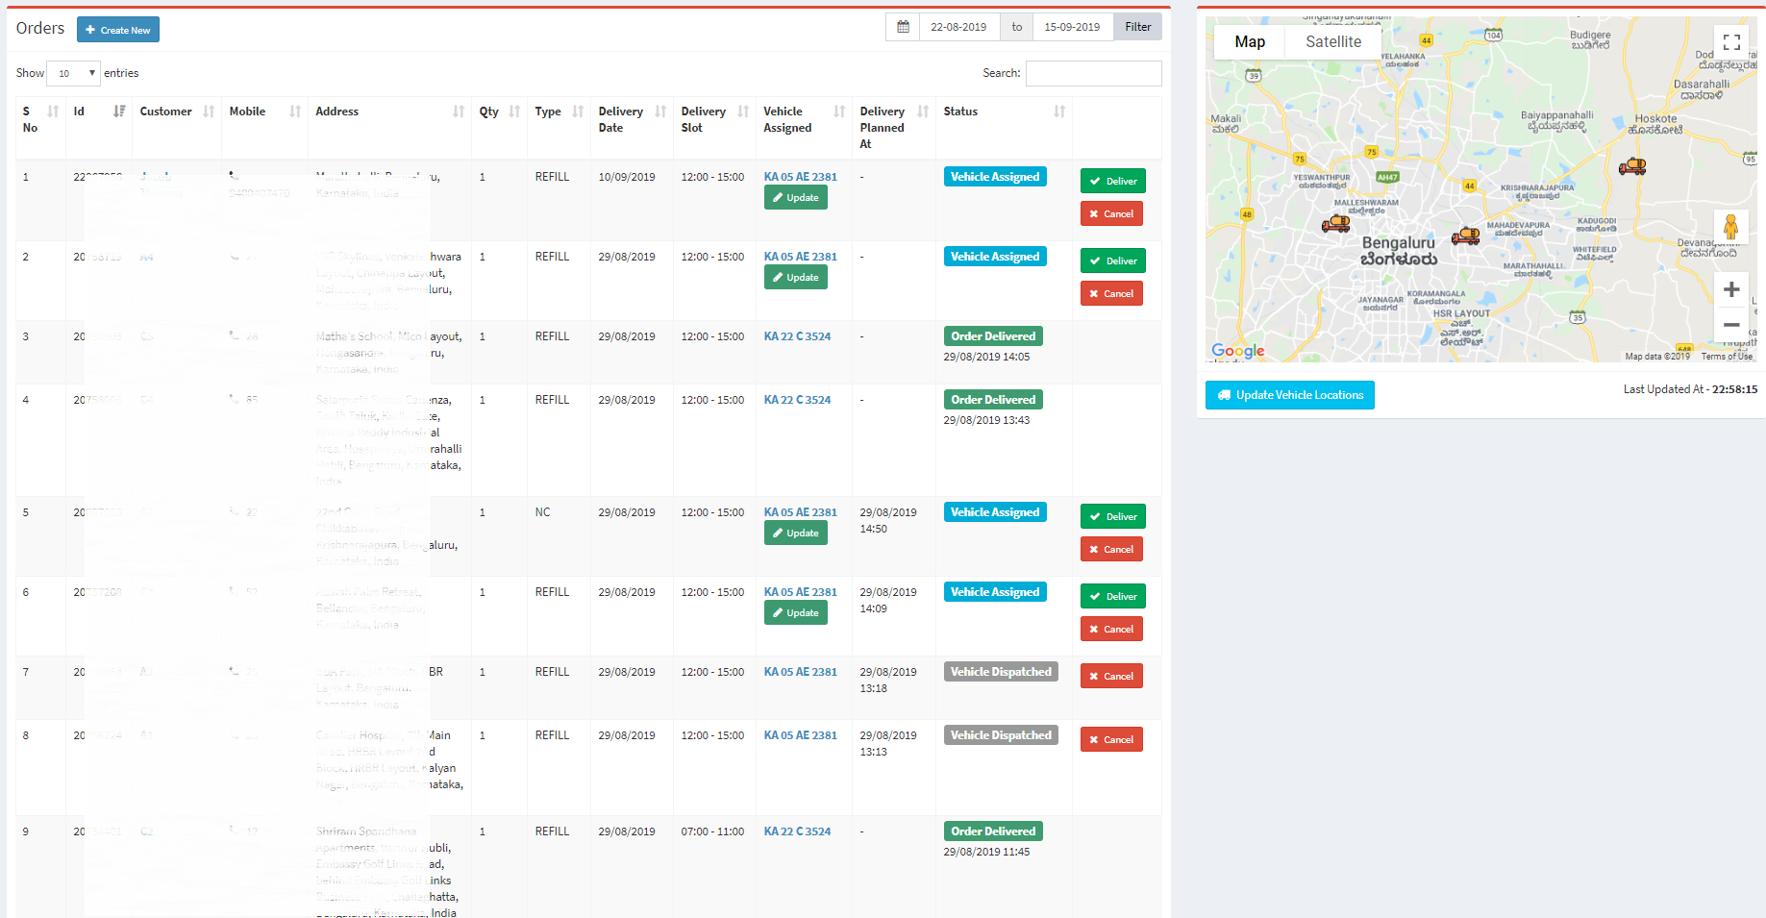This screenshot has width=1766, height=918.
Task: Sort by S No column arrows
Action: [53, 112]
